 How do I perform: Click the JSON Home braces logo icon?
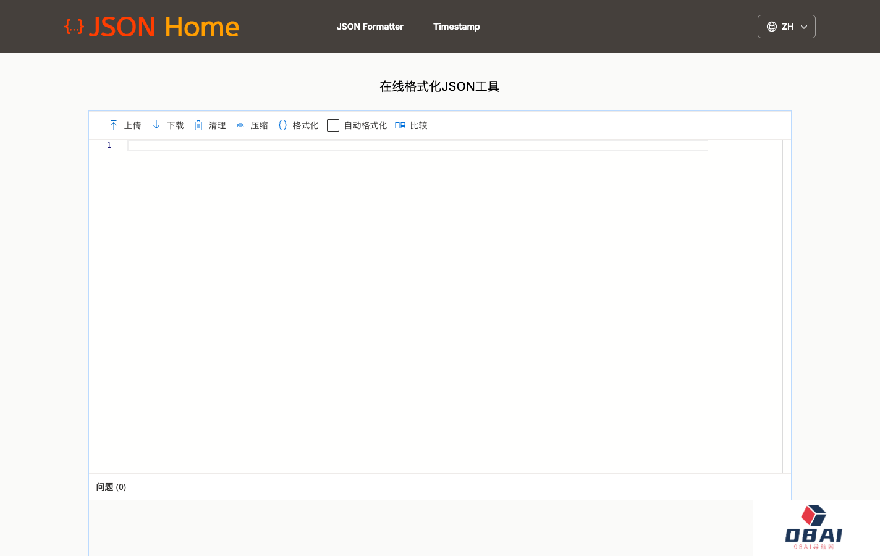coord(74,27)
